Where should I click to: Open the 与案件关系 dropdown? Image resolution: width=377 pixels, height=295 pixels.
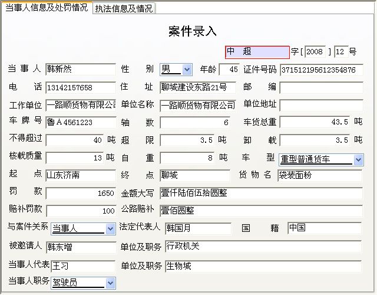click(110, 228)
